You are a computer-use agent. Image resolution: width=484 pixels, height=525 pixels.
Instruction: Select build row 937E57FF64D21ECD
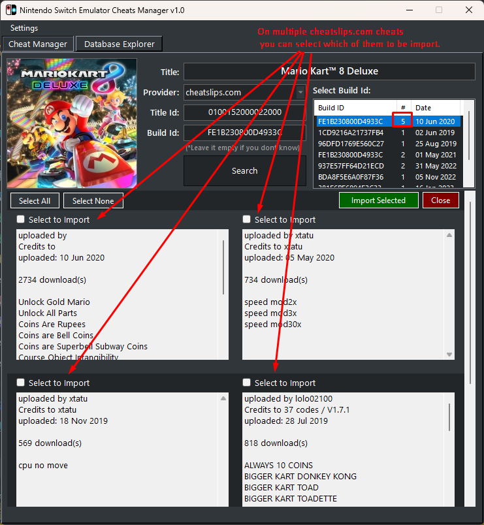pos(389,166)
